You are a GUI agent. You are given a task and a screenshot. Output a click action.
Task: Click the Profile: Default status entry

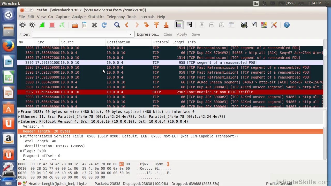point(279,183)
